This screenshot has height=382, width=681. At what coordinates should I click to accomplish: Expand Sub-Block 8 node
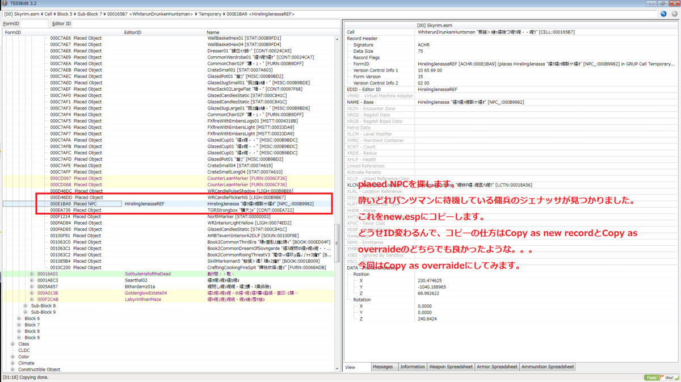tap(26, 306)
